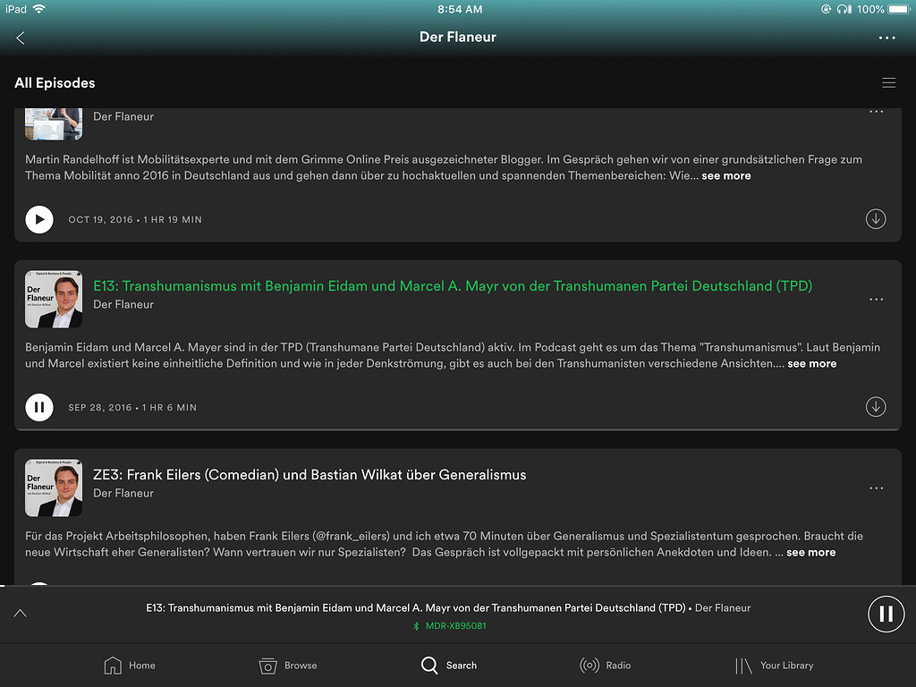
Task: Download the Oct 19, 2016 episode
Action: [x=876, y=219]
